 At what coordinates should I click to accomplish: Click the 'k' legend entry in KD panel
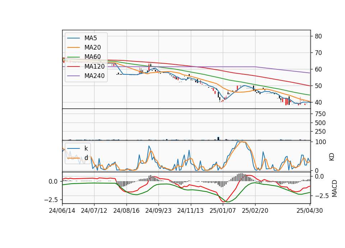(x=86, y=148)
